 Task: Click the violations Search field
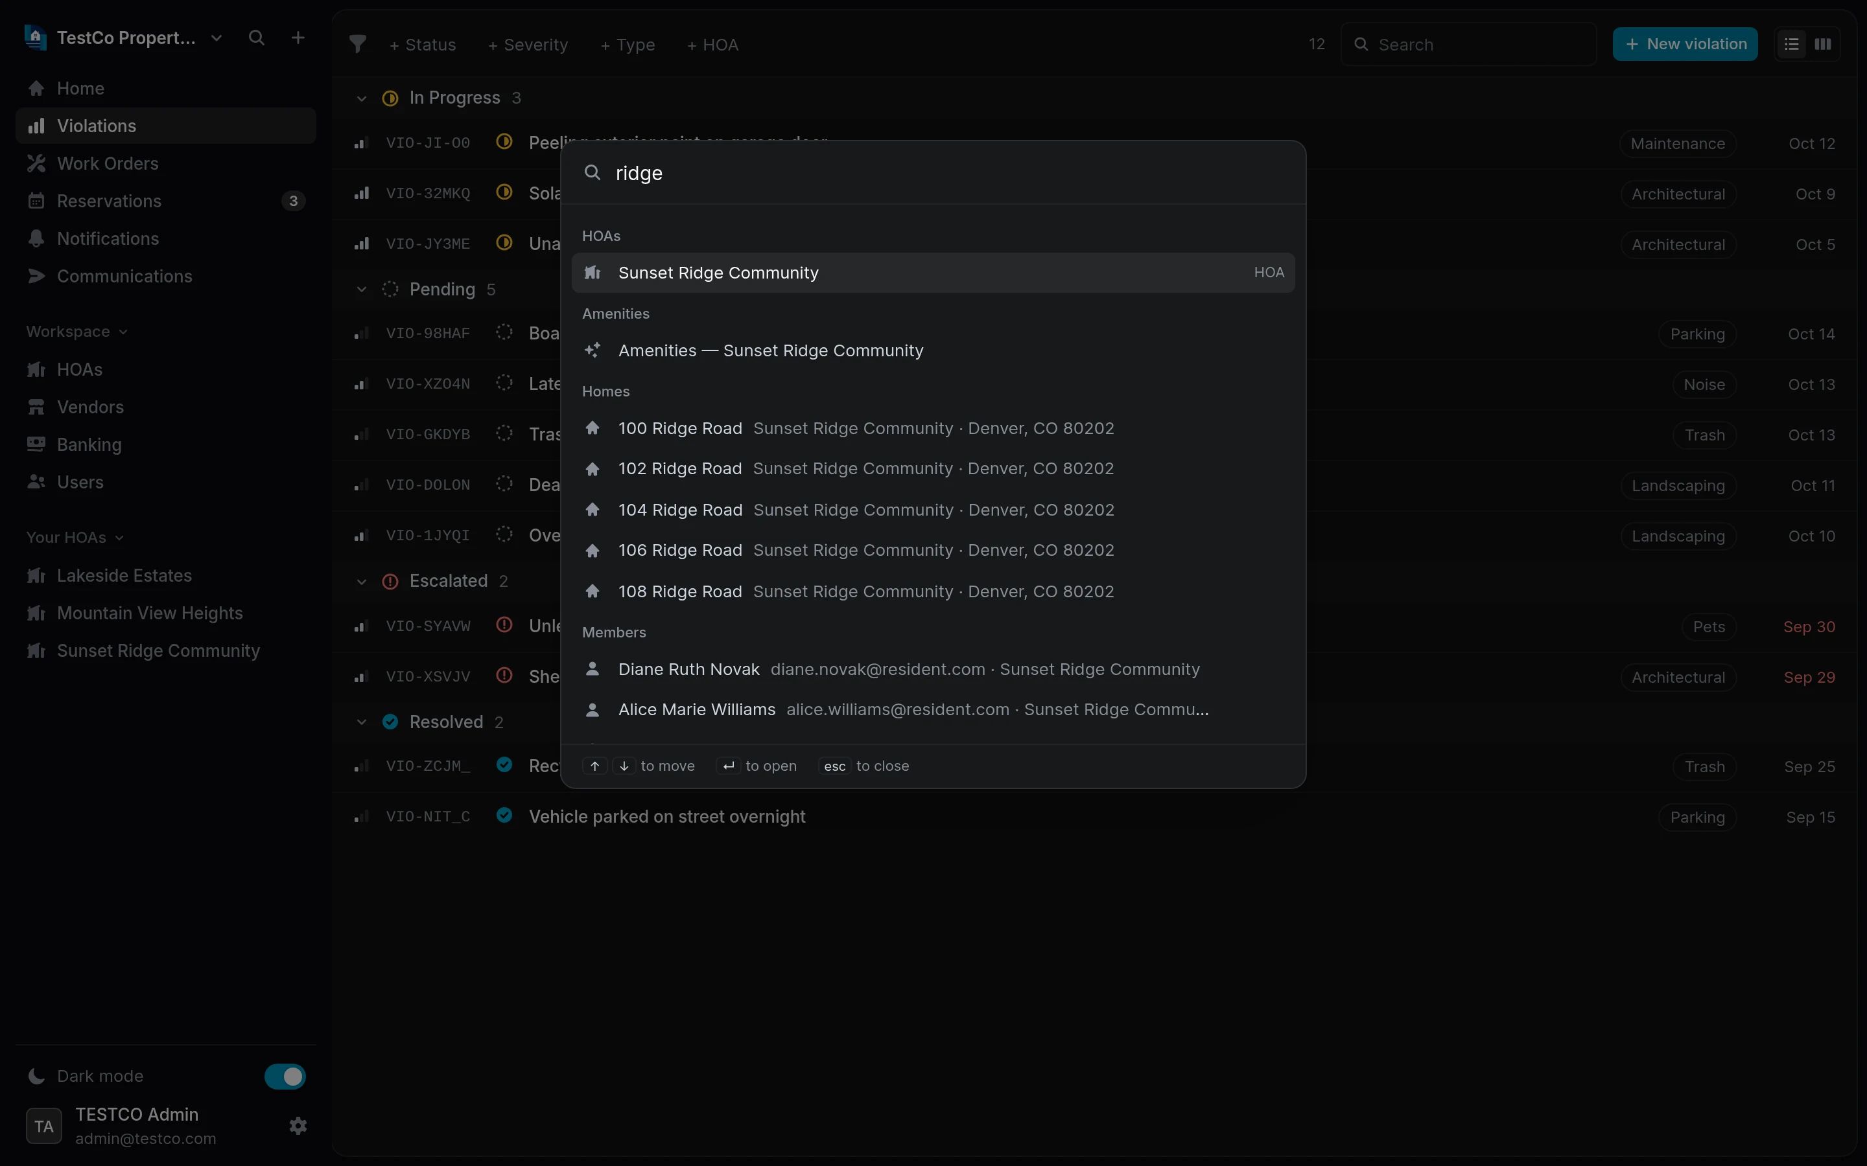coord(1468,45)
